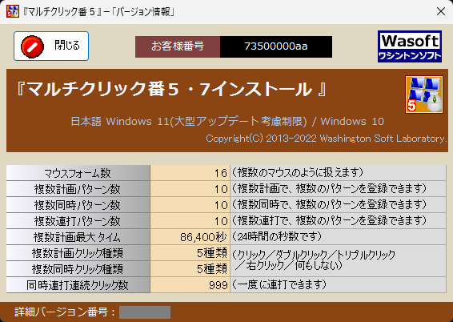Click value 10 in 複数連打パターン数 row
This screenshot has width=453, height=322.
(x=190, y=221)
